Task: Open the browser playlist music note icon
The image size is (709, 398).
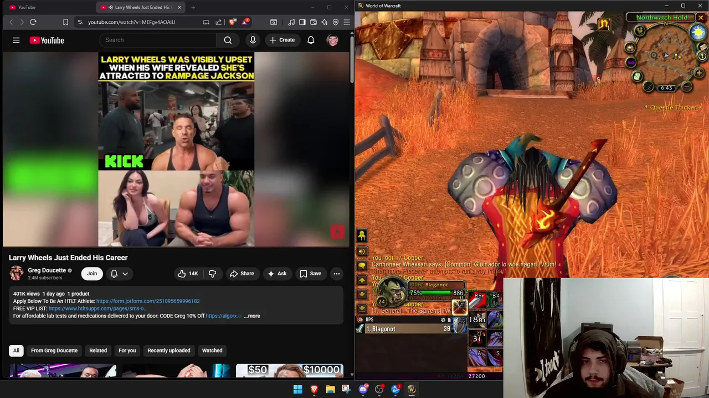Action: pyautogui.click(x=291, y=22)
